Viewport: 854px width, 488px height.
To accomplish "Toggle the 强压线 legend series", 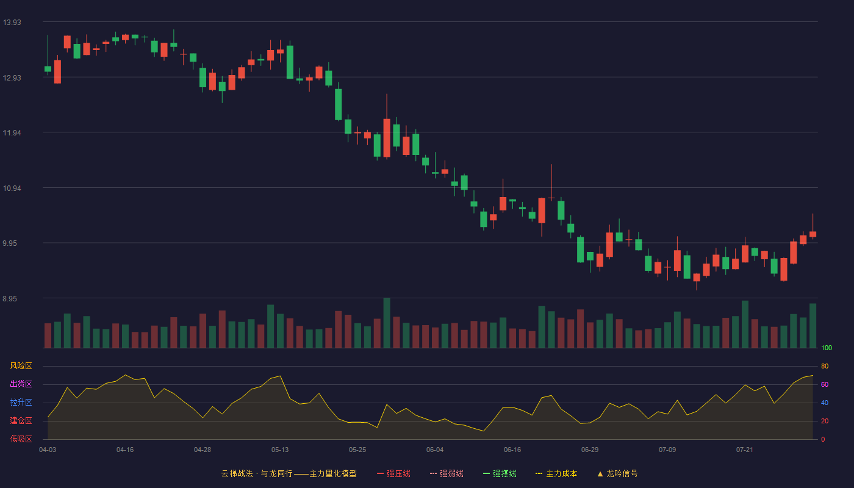I will [393, 473].
